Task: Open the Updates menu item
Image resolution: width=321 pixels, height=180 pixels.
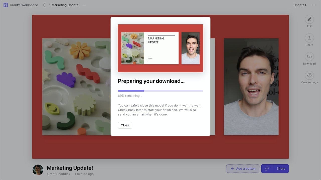Action: [300, 5]
